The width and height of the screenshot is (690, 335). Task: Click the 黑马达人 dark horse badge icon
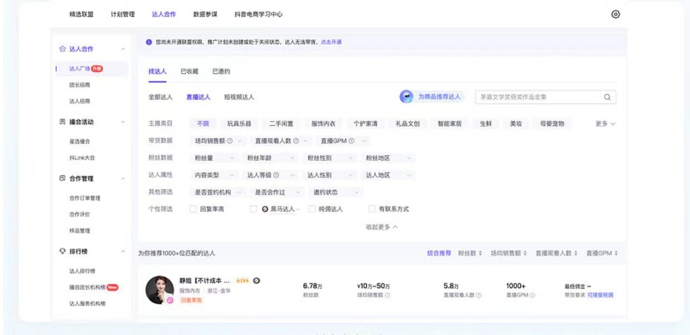coord(265,209)
